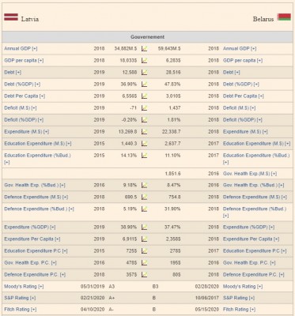Open Belarus's Annual GDP [+] link
Image resolution: width=295 pixels, height=316 pixels.
point(240,49)
